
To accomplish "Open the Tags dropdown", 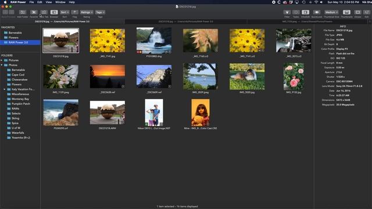I will (100, 12).
